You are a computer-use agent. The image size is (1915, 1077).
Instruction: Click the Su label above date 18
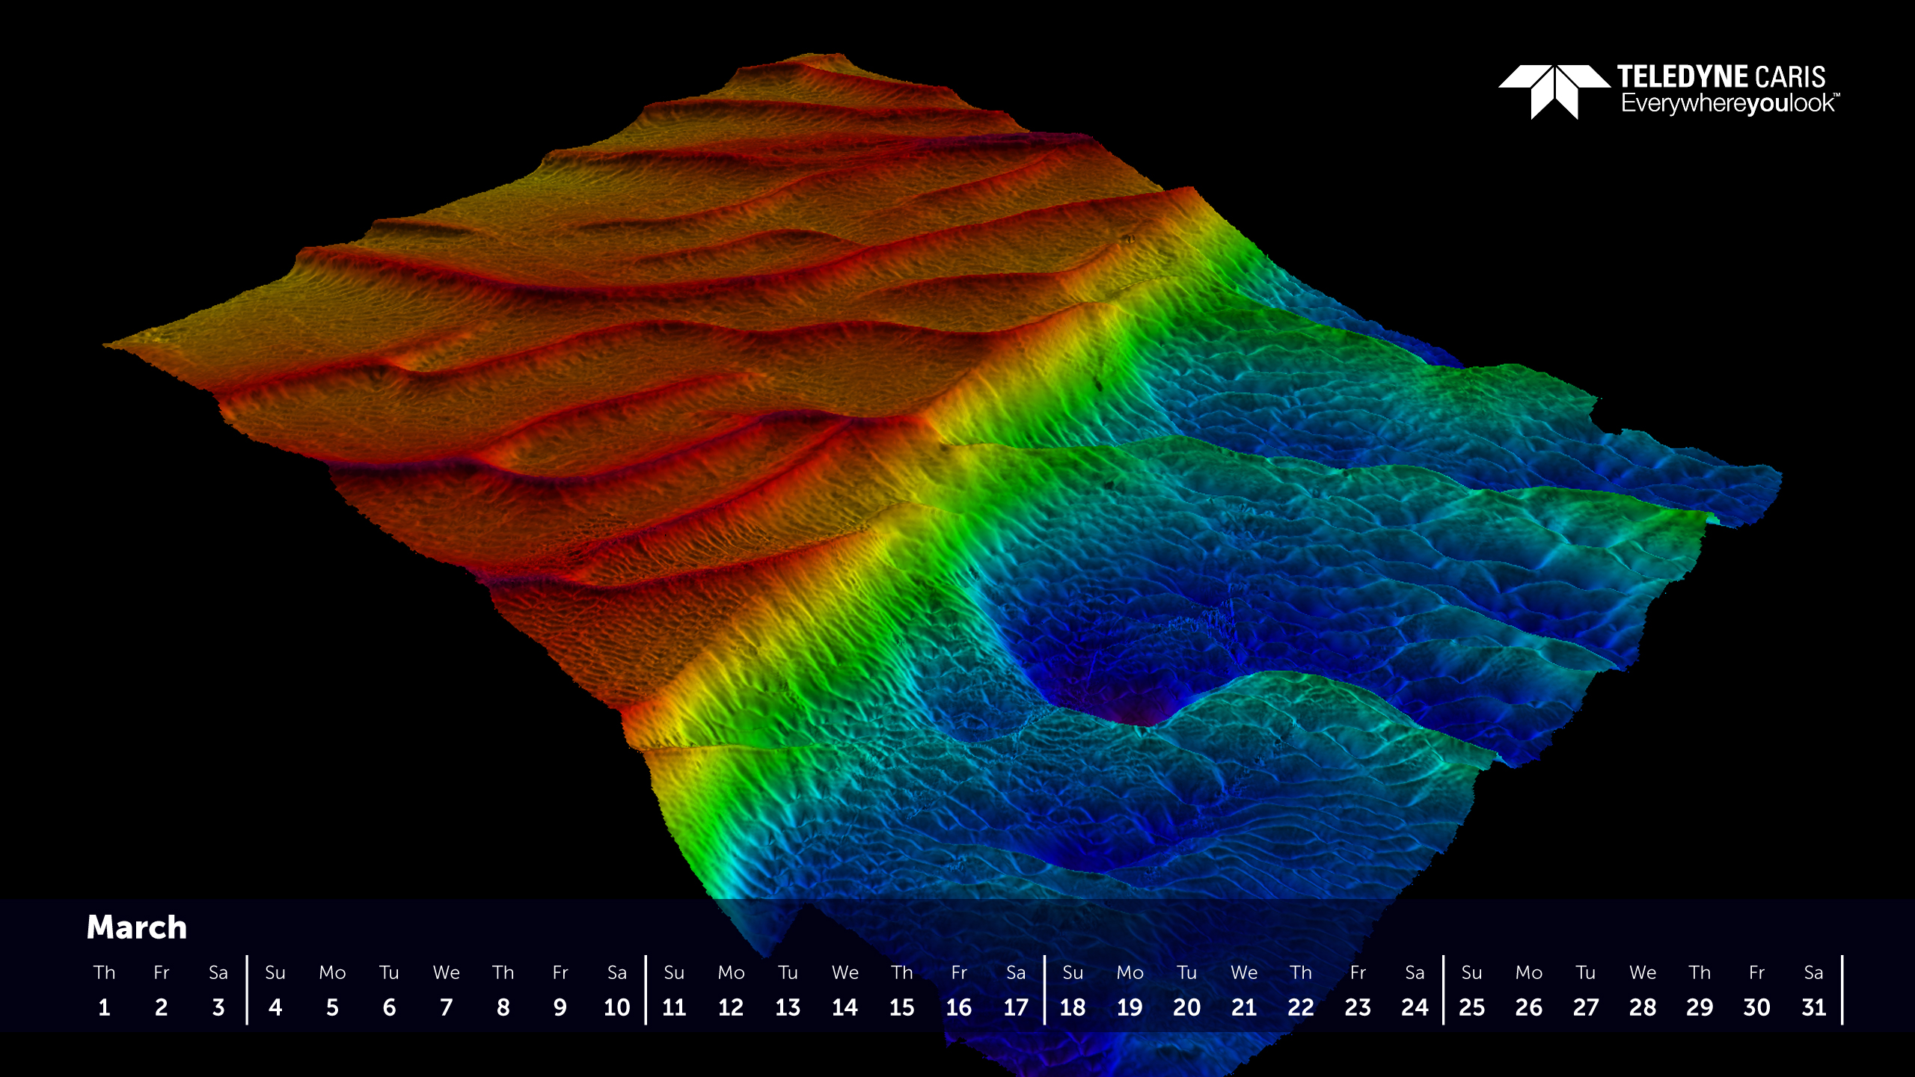(1073, 972)
